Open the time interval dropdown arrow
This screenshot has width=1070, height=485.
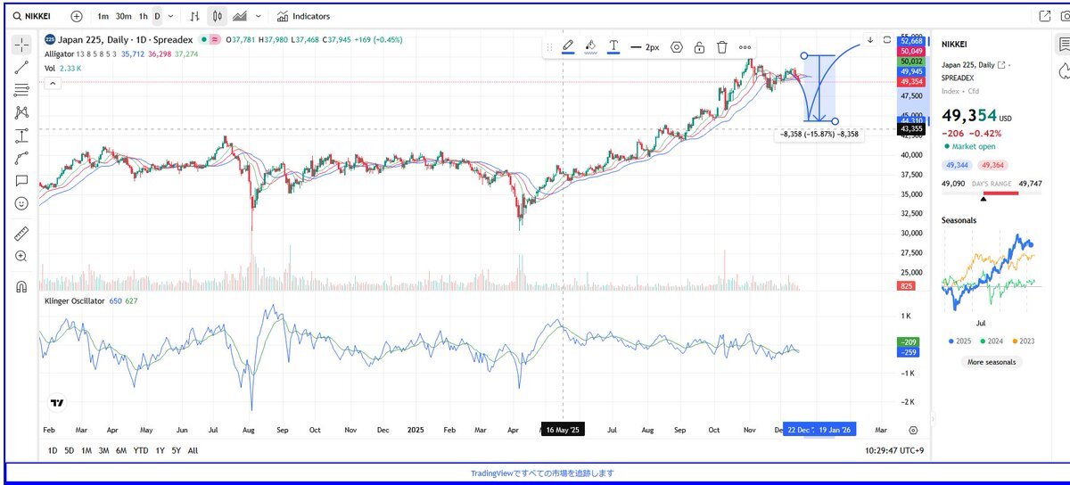pos(171,16)
